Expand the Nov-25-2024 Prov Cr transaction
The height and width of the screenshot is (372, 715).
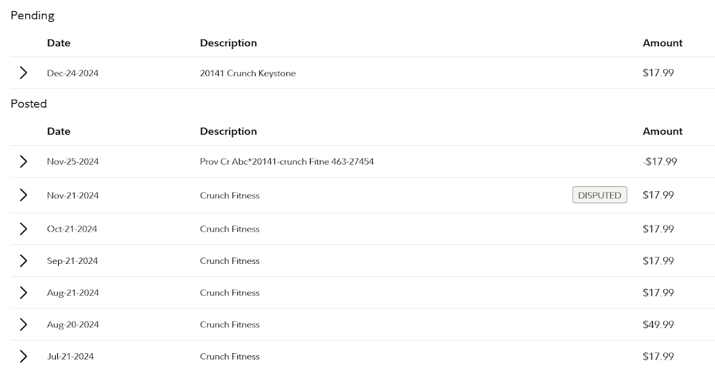[x=23, y=162]
